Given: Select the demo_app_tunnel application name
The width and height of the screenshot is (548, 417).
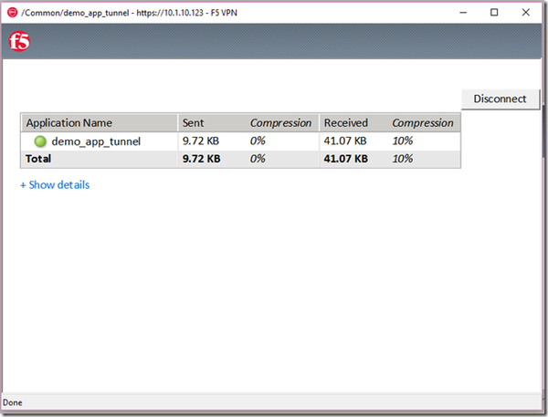Looking at the screenshot, I should coord(96,141).
